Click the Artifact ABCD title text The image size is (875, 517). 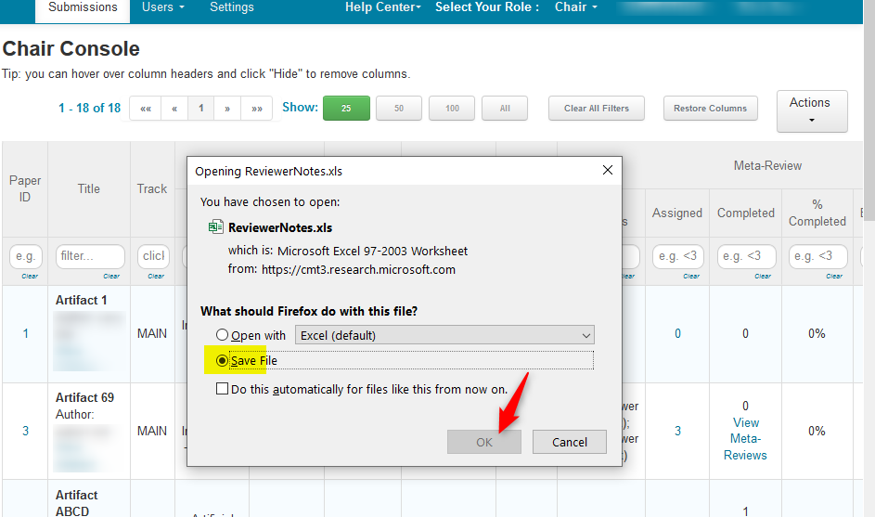(x=76, y=503)
